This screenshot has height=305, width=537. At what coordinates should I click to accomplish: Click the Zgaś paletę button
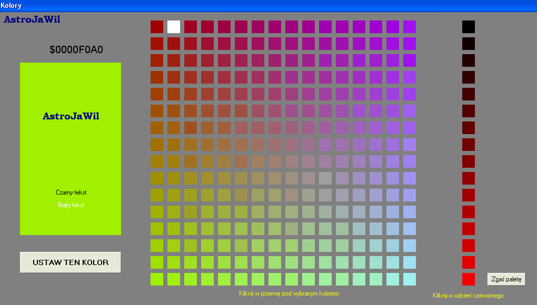[506, 279]
